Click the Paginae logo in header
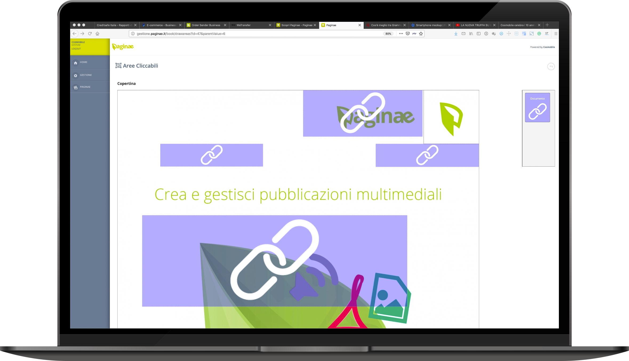629x361 pixels. click(123, 47)
